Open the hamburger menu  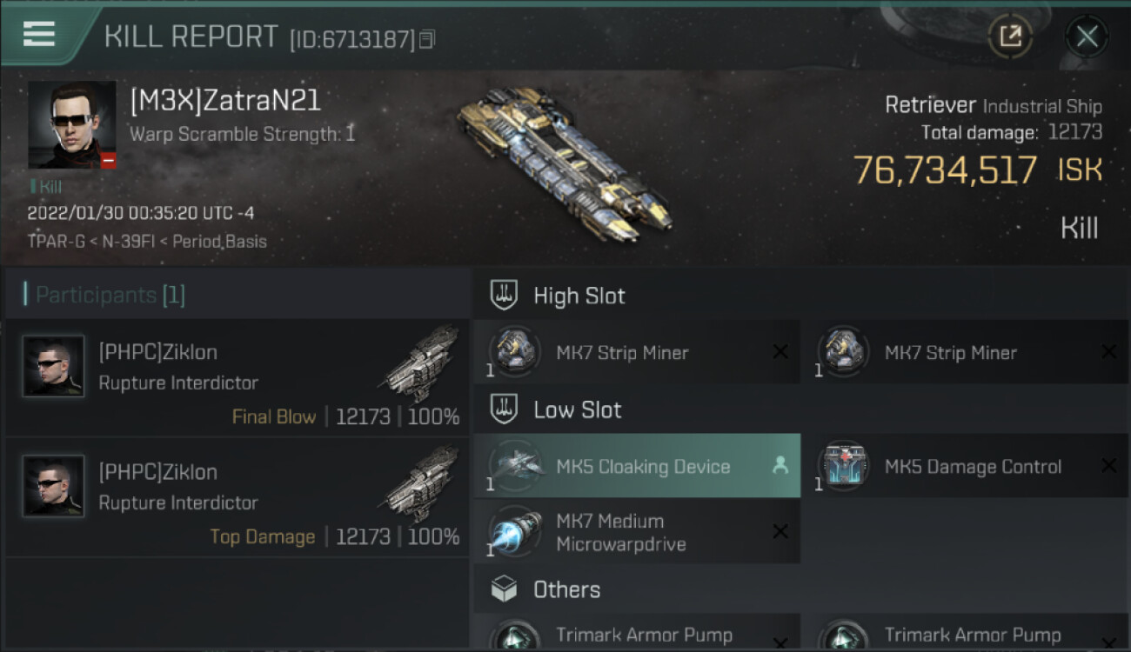pos(39,34)
